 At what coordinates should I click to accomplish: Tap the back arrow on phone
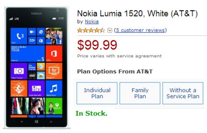(22, 122)
